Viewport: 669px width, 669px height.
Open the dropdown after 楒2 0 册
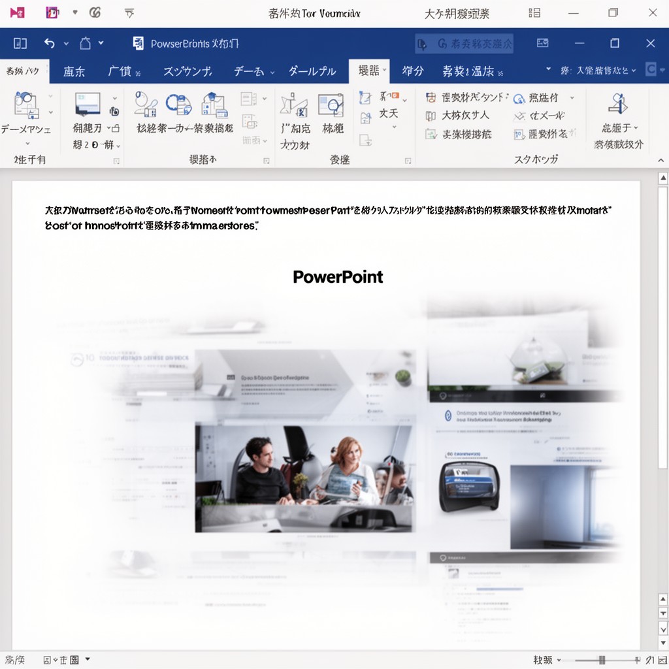click(x=118, y=146)
